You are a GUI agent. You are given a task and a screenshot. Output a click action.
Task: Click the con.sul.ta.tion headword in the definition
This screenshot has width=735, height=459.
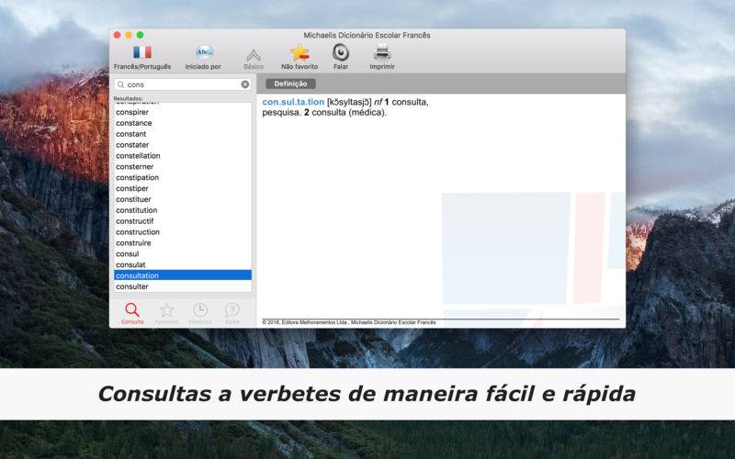tap(293, 102)
